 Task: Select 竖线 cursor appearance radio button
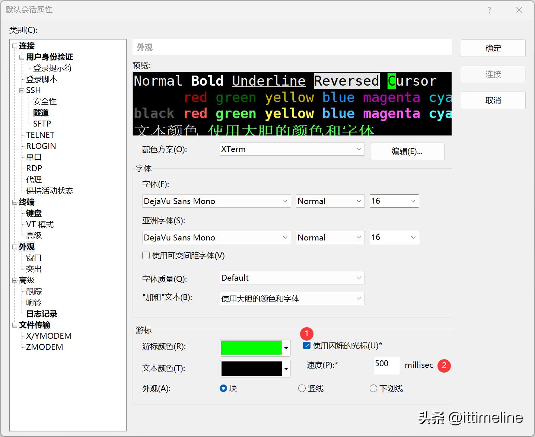[x=302, y=389]
